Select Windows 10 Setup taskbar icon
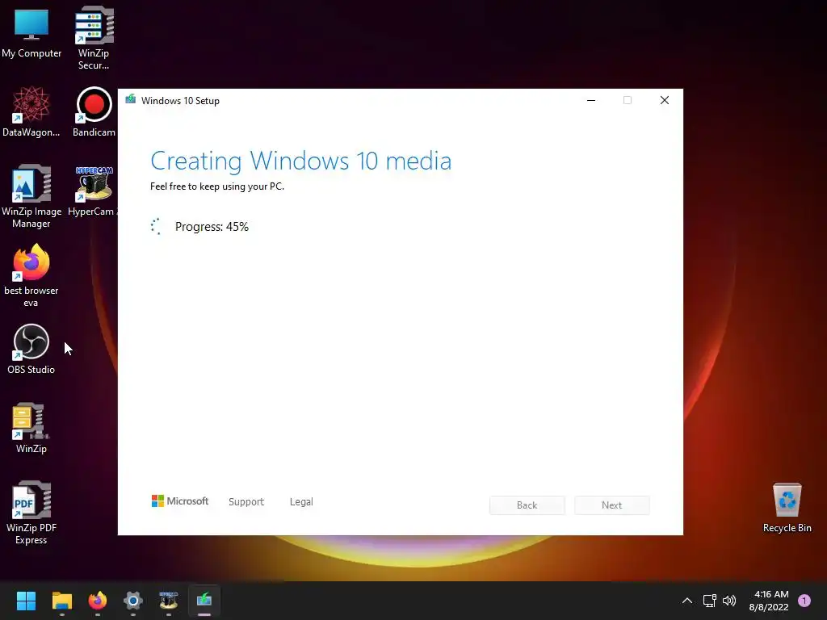 point(204,601)
